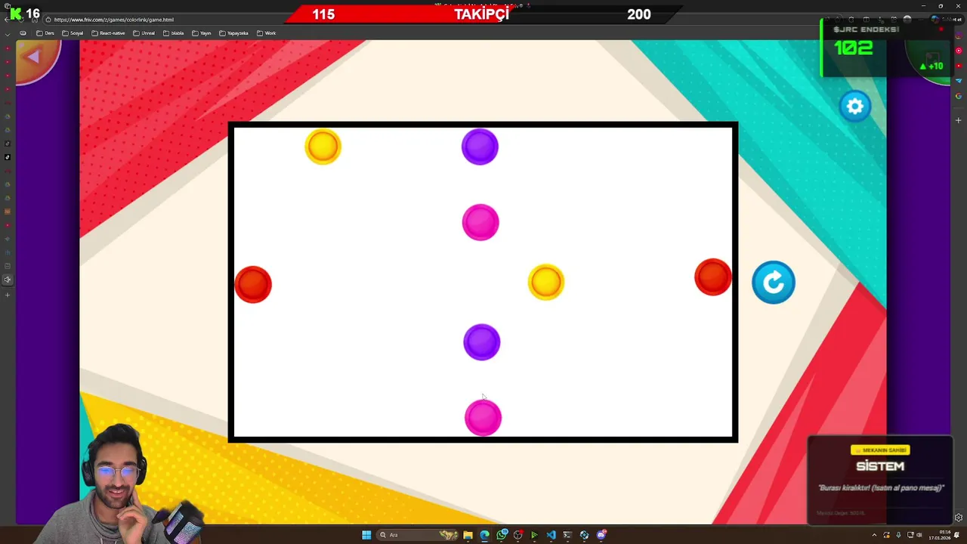
Task: Open the game settings gear button
Action: click(x=855, y=107)
